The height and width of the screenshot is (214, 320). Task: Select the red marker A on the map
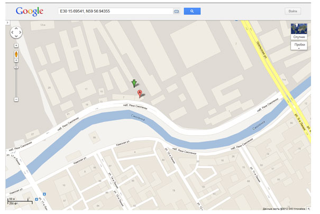click(x=140, y=94)
